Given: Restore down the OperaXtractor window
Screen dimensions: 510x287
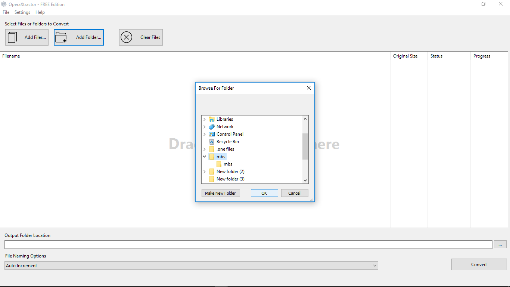Looking at the screenshot, I should (x=483, y=4).
